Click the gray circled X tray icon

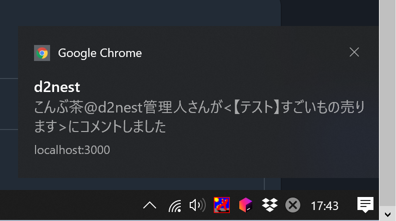click(293, 205)
